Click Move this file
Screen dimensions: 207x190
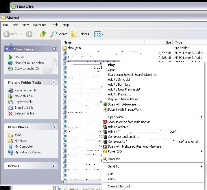coord(24,96)
